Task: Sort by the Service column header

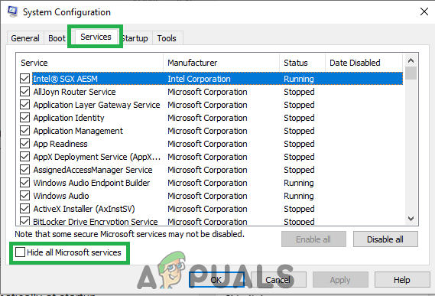Action: 89,63
